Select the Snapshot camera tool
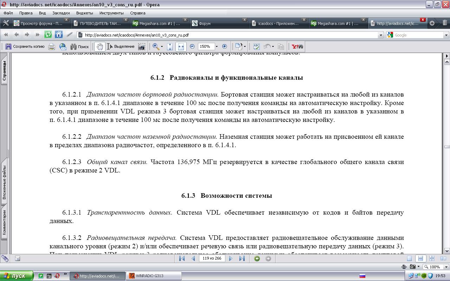 tap(141, 46)
